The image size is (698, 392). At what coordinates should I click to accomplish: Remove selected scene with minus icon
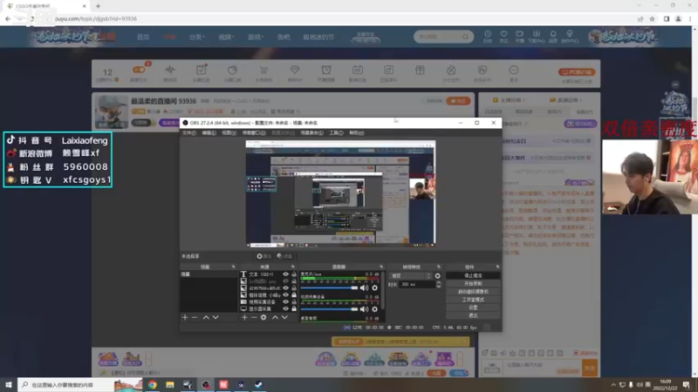click(195, 317)
